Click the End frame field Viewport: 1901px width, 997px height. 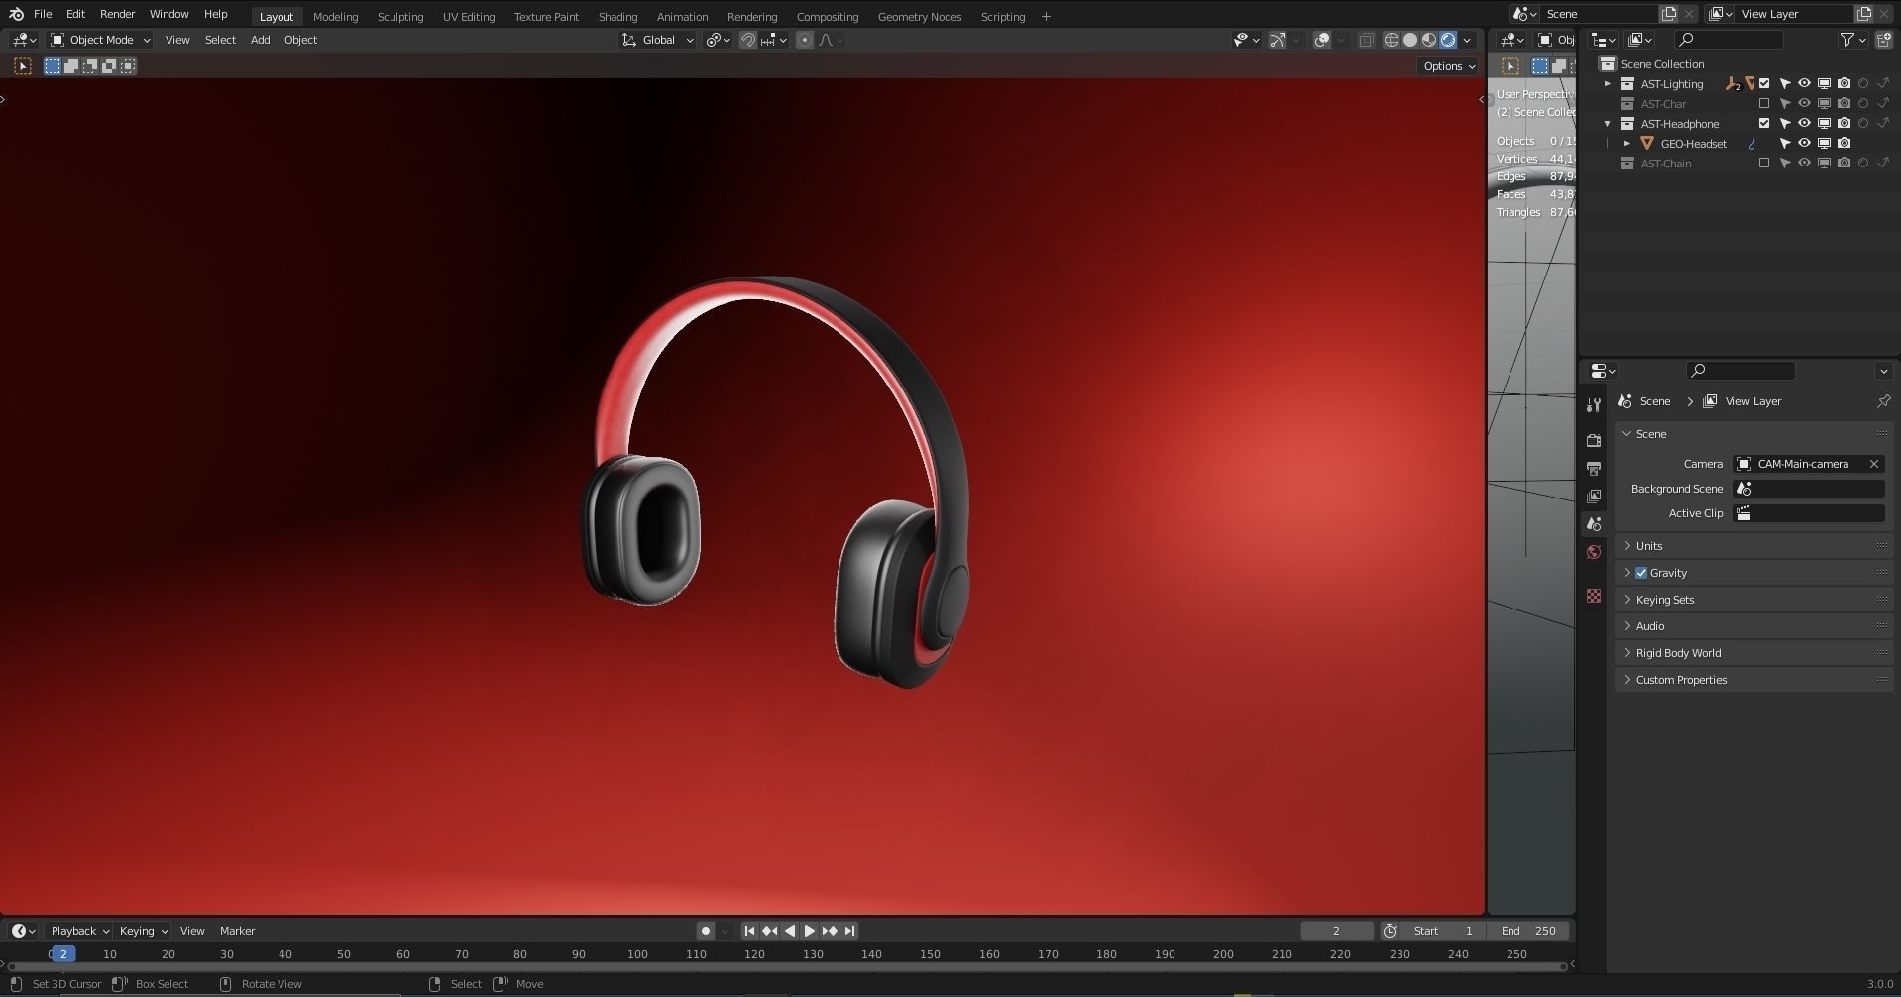tap(1527, 931)
